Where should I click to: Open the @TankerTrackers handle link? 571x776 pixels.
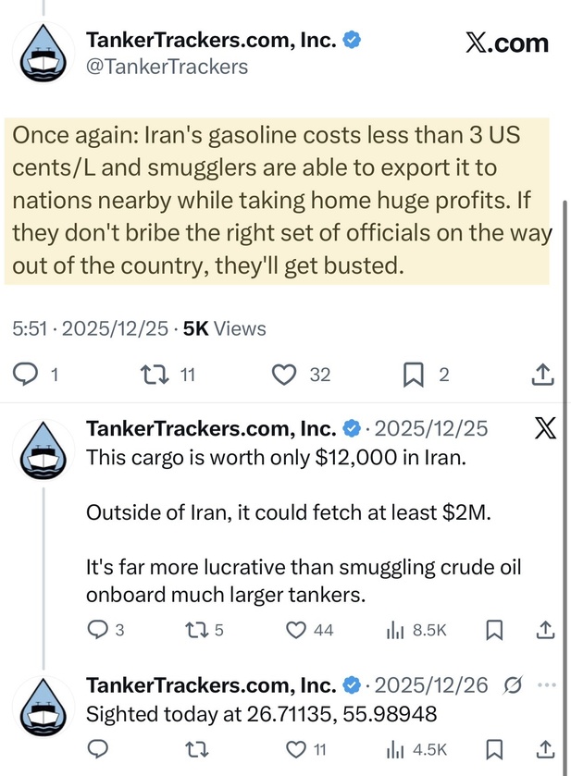click(167, 66)
